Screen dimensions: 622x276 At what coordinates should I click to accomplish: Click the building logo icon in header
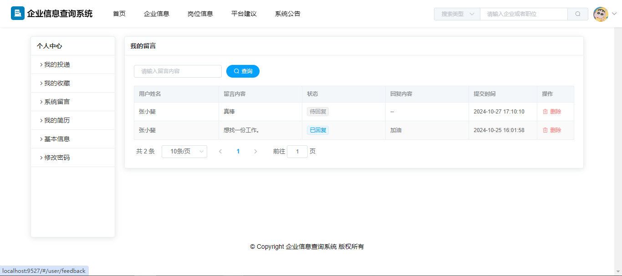18,14
